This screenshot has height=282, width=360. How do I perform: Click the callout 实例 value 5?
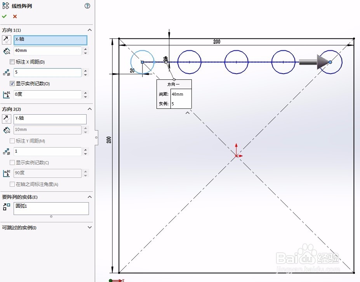click(x=181, y=104)
